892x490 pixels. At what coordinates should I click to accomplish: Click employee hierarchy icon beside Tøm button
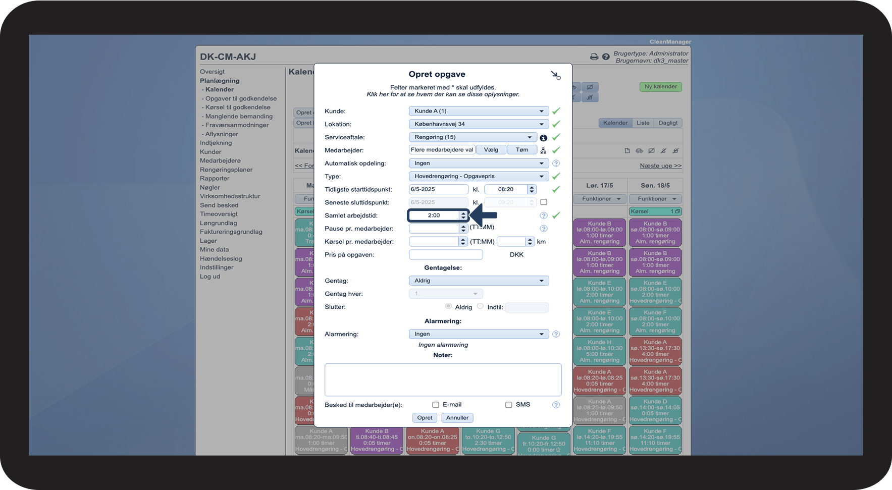543,150
